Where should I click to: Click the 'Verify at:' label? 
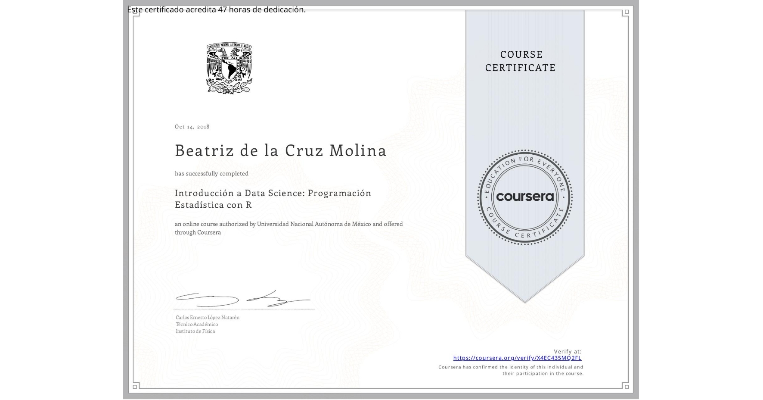click(568, 351)
